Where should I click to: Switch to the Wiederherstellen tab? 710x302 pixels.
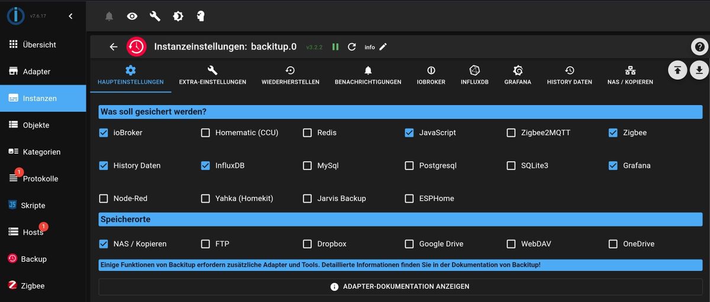pyautogui.click(x=290, y=75)
